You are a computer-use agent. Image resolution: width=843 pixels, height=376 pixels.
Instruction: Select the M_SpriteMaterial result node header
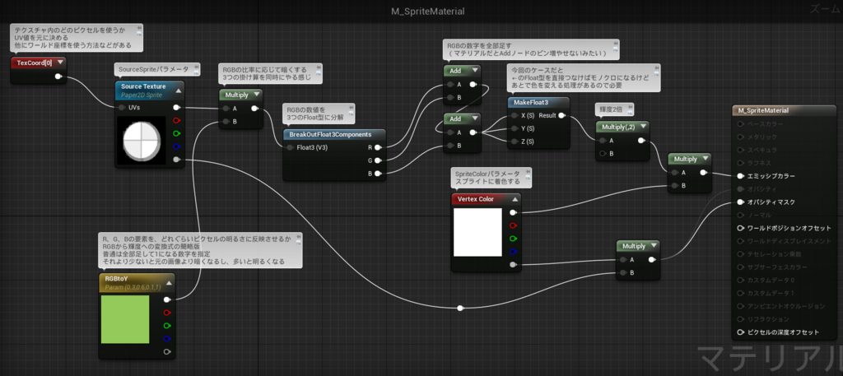(x=785, y=110)
